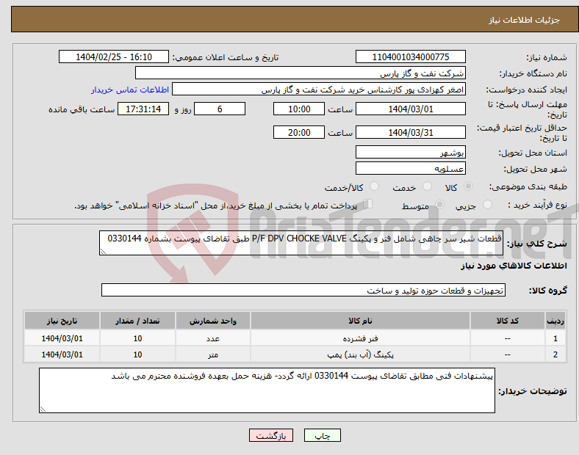
Task: Click the item name فنر فشرده
Action: click(x=360, y=338)
